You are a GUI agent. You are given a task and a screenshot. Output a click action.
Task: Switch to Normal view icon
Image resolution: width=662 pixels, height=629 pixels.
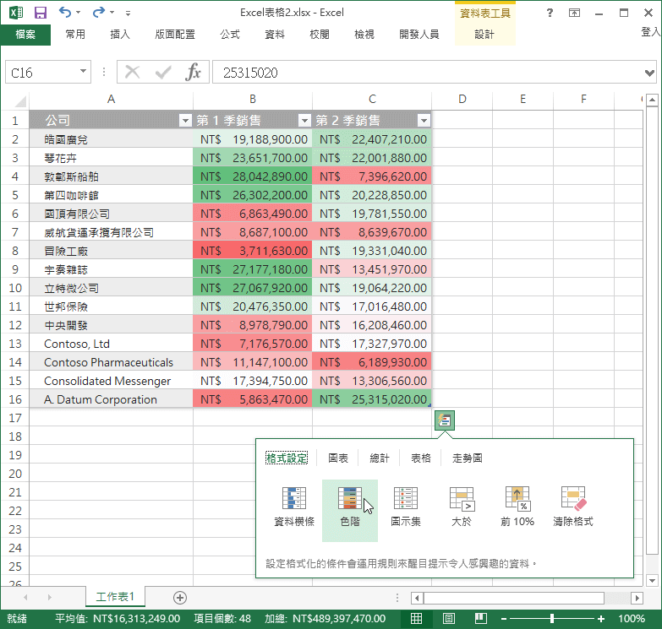(x=416, y=619)
